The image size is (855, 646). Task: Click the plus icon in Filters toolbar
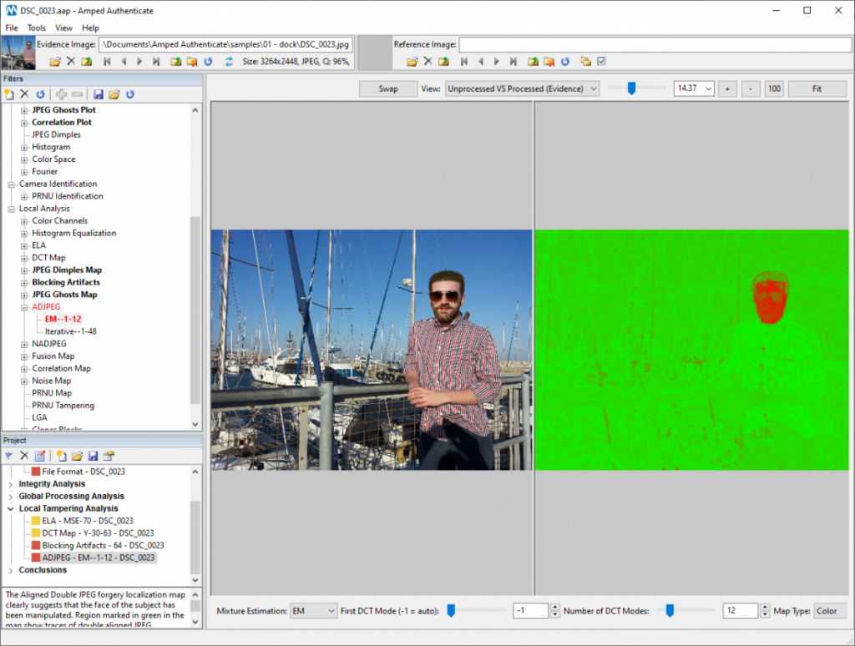61,94
